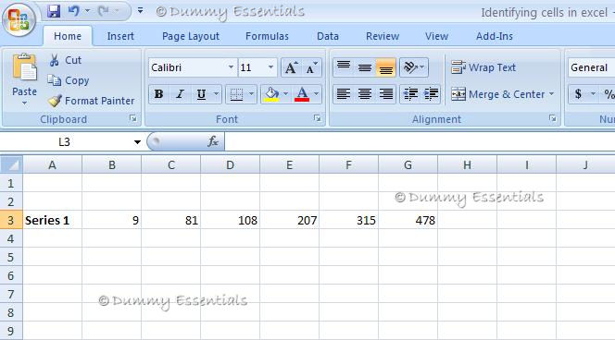Expand the accounting format arrow
This screenshot has width=615, height=340.
click(593, 94)
